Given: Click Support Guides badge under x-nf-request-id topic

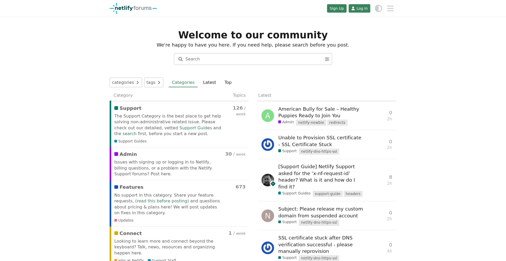Looking at the screenshot, I should (x=294, y=193).
